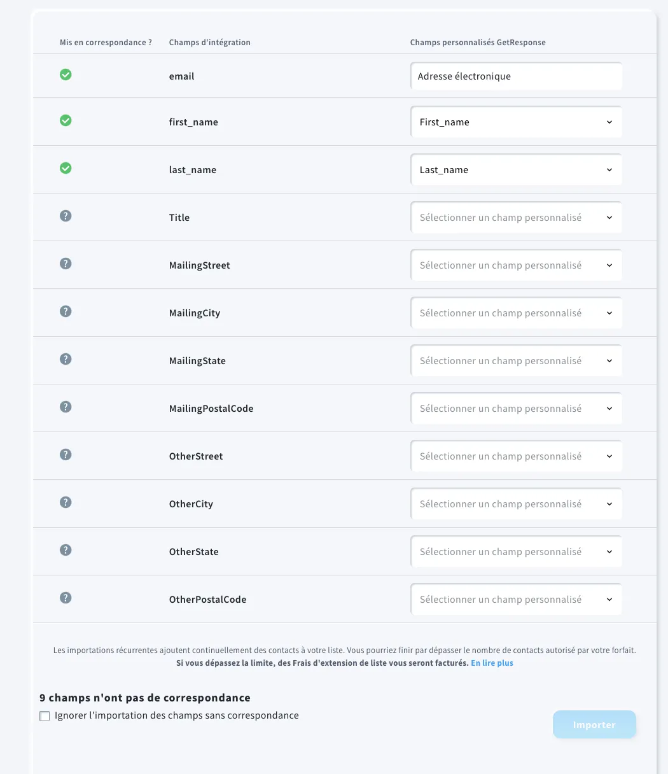Click the question mark icon beside MailingCity
Screen dimensions: 668x774
pyautogui.click(x=66, y=311)
